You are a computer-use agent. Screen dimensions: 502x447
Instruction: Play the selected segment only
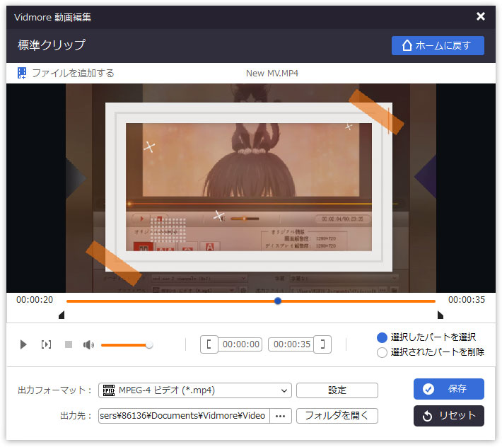[x=46, y=344]
